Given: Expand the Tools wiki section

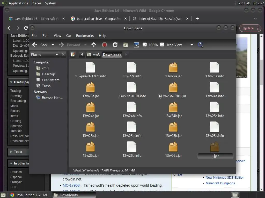Looking at the screenshot, I should (11, 152).
